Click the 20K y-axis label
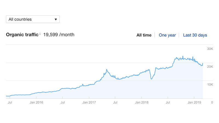This screenshot has width=219, height=123. click(x=210, y=67)
